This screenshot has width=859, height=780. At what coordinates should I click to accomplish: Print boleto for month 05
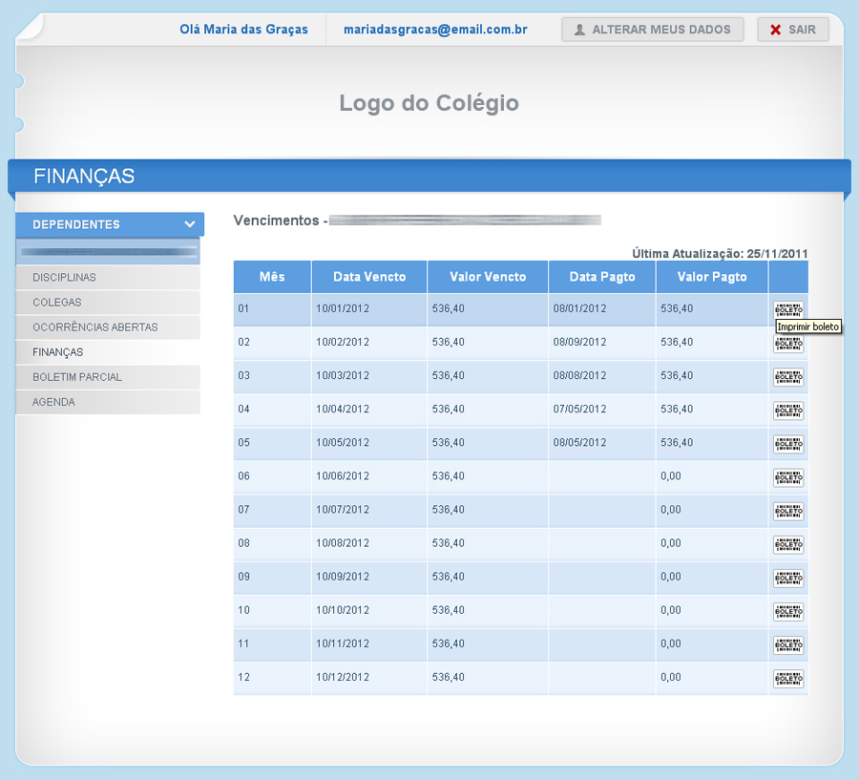(788, 444)
